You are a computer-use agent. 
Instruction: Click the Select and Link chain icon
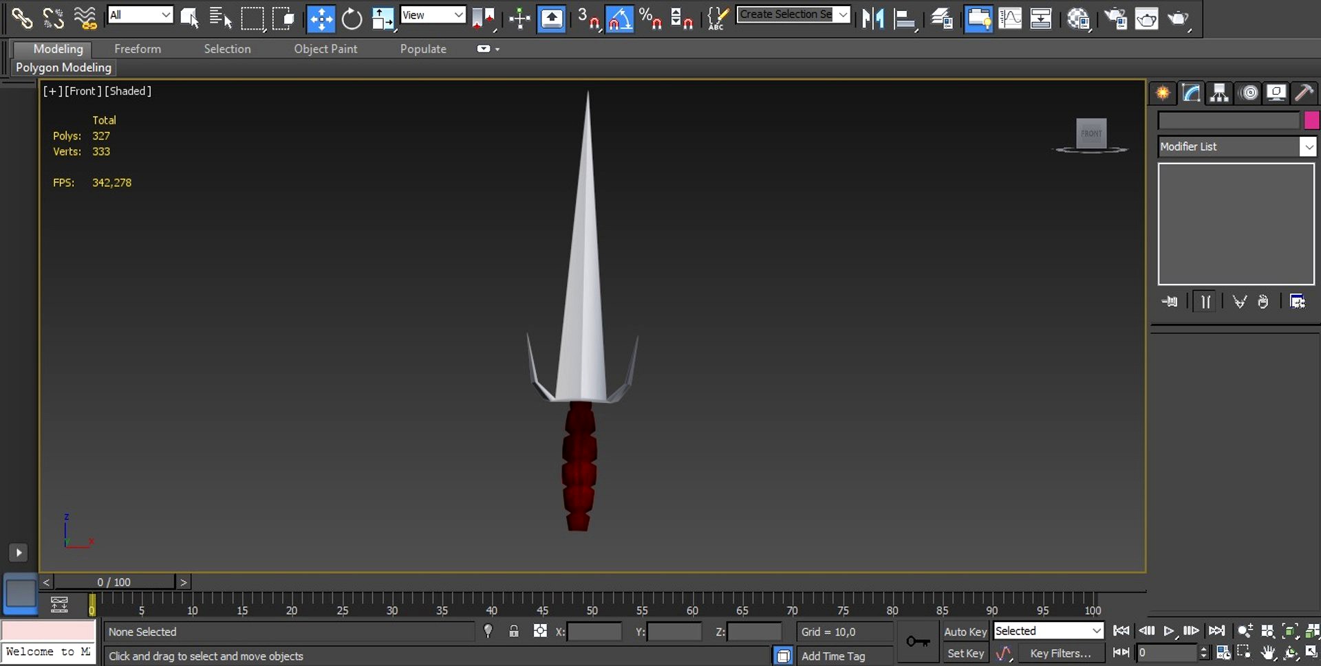[22, 18]
